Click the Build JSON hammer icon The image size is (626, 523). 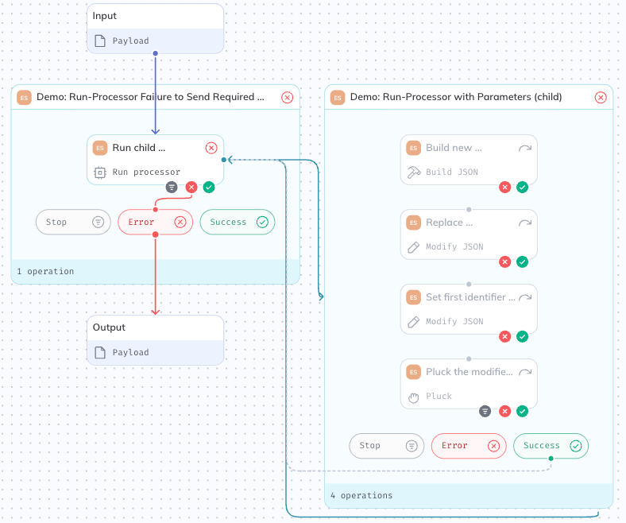[414, 172]
